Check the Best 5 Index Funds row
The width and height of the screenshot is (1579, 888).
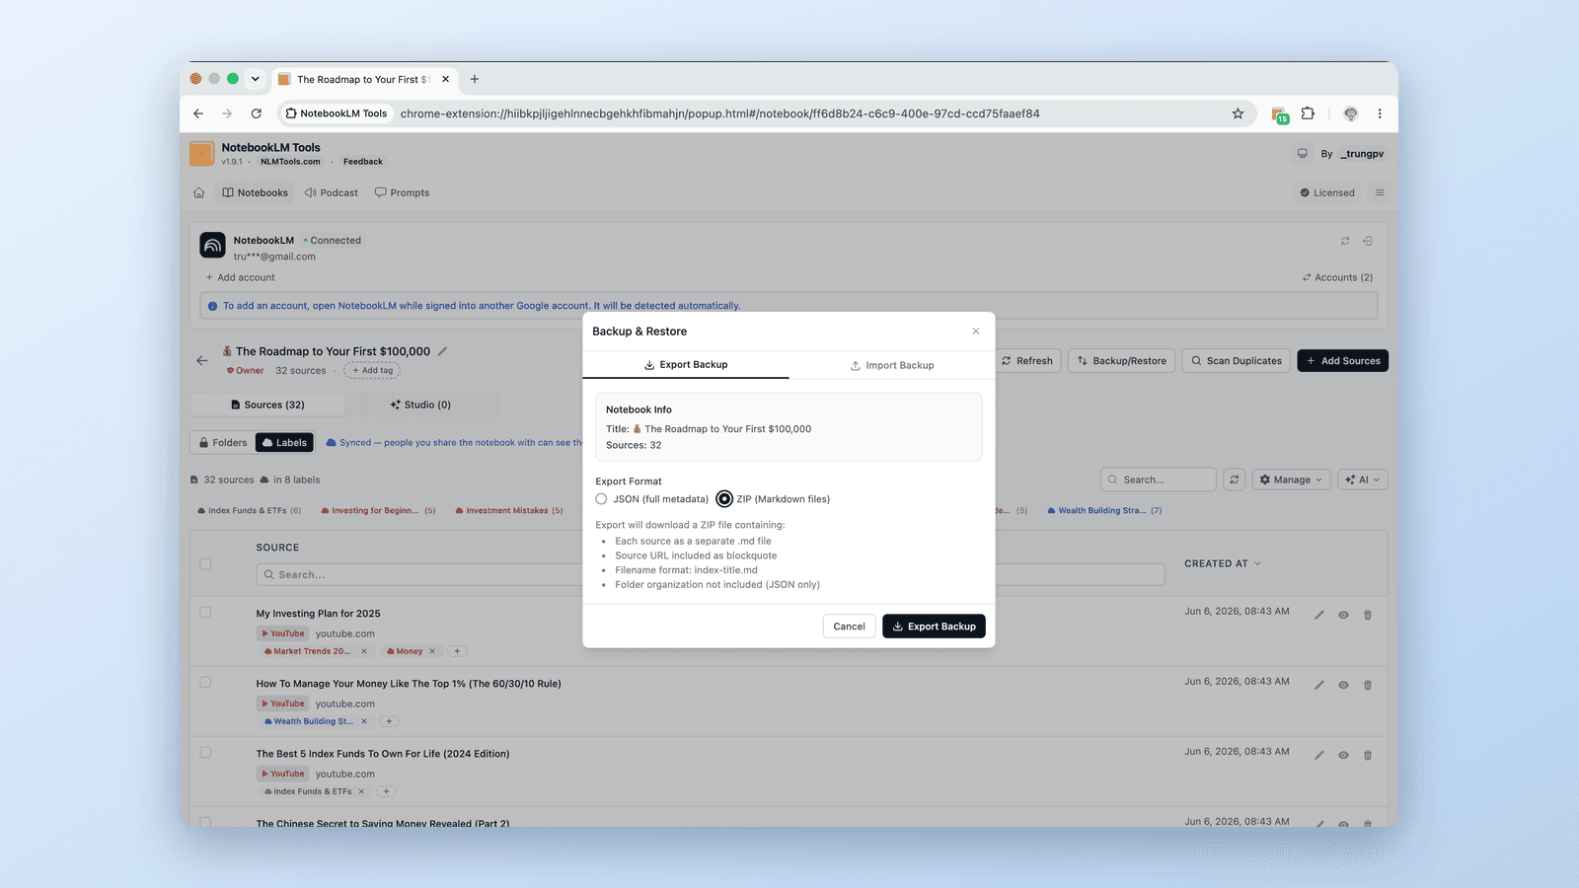coord(205,753)
